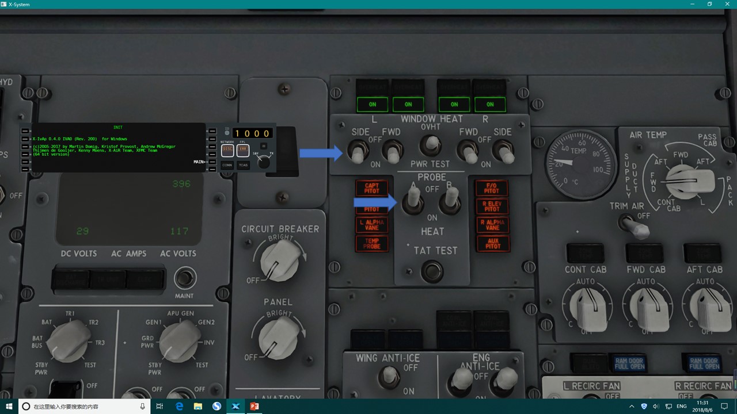Click the F/O PITOT warning light

point(492,188)
